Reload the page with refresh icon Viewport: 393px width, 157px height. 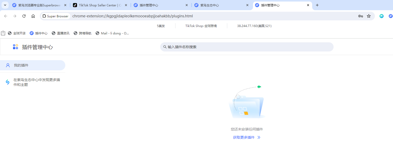point(24,16)
